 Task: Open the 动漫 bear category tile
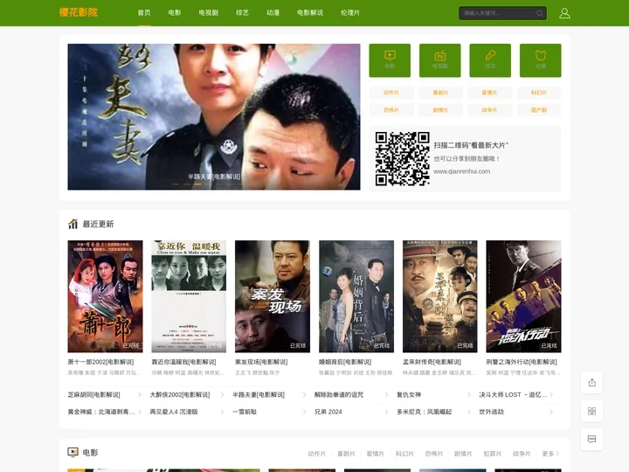tap(541, 60)
